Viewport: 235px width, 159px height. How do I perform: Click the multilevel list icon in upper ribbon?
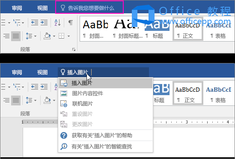(x=17, y=23)
